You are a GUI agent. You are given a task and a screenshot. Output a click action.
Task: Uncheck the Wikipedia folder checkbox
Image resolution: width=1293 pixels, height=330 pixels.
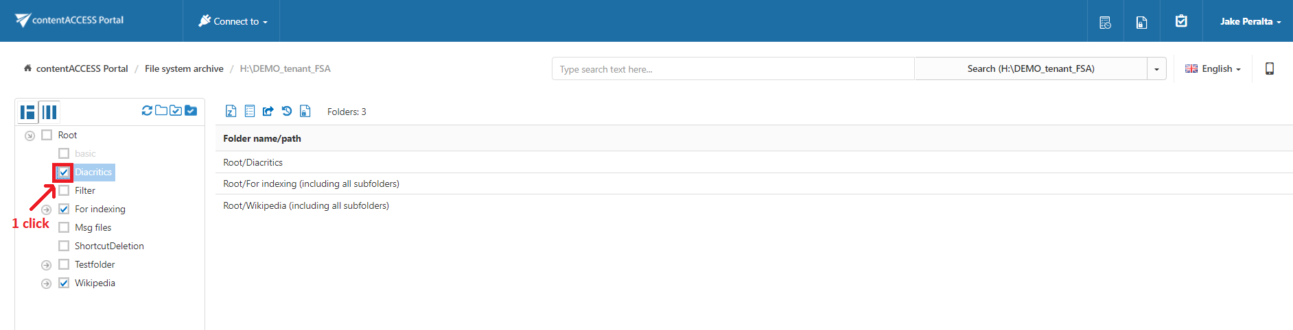point(64,283)
